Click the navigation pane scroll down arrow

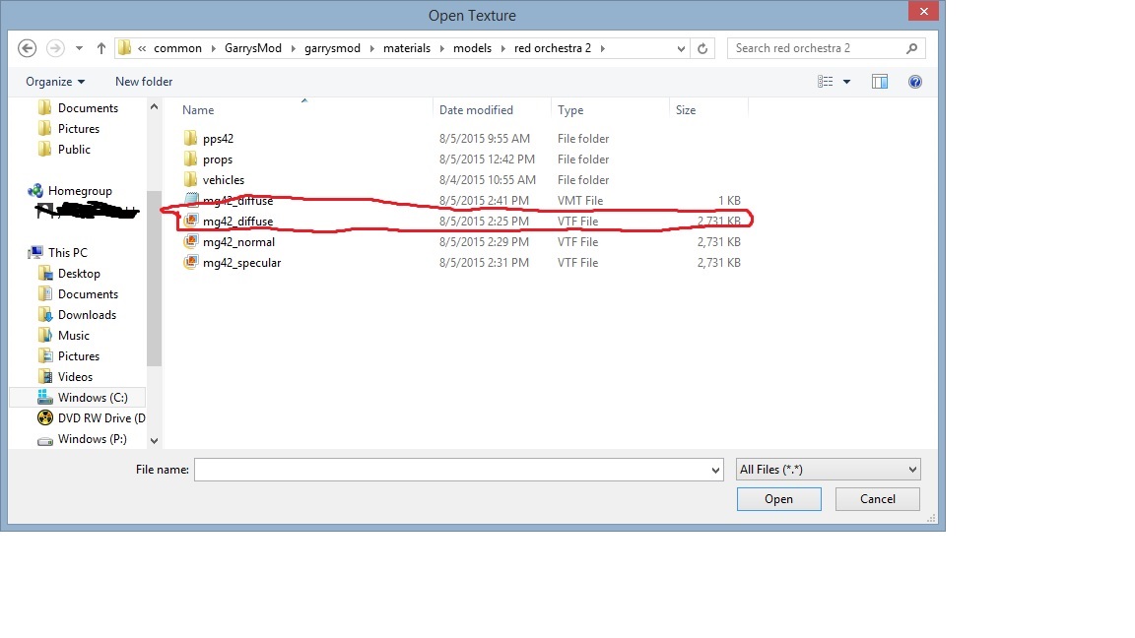pos(154,440)
